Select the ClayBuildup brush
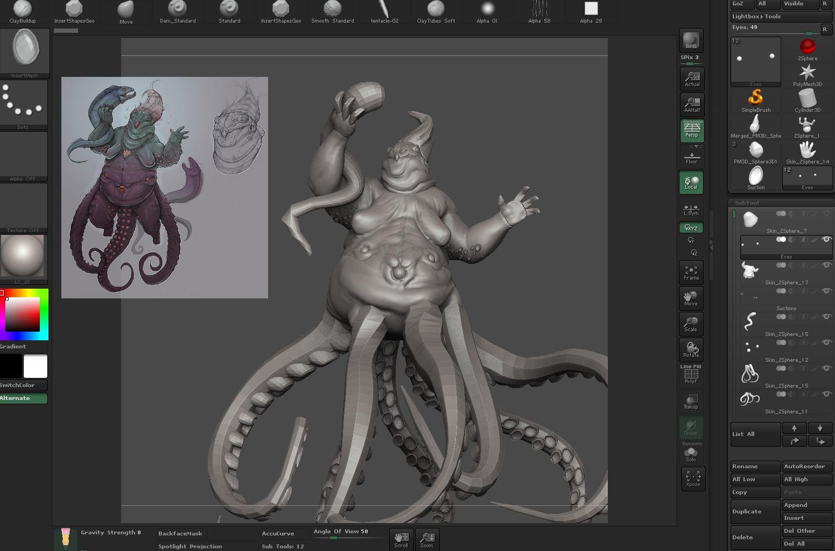The image size is (835, 551). pos(23,12)
